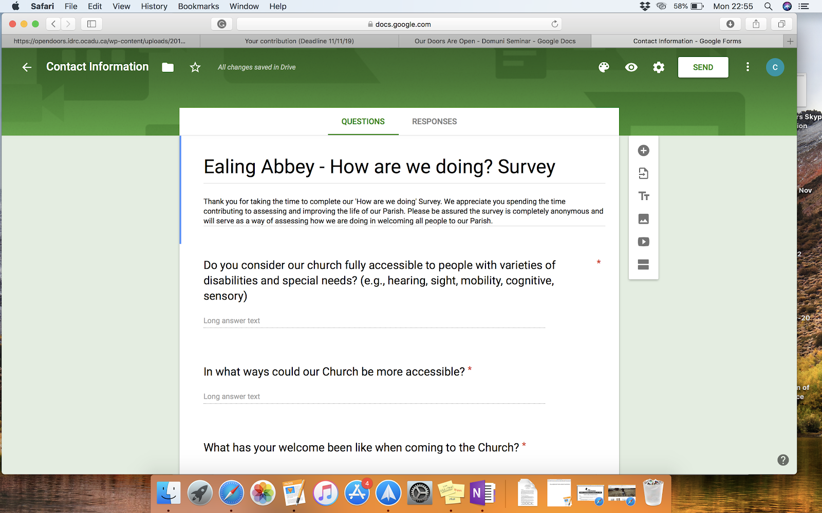Image resolution: width=822 pixels, height=513 pixels.
Task: Reload the page from the address bar
Action: [x=554, y=24]
